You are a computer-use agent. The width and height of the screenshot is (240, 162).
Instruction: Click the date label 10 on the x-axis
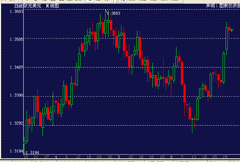tap(130, 157)
